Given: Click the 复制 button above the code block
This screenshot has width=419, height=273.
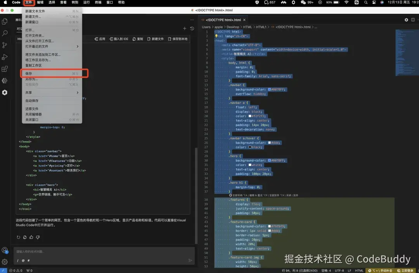Looking at the screenshot, I should click(x=138, y=39).
